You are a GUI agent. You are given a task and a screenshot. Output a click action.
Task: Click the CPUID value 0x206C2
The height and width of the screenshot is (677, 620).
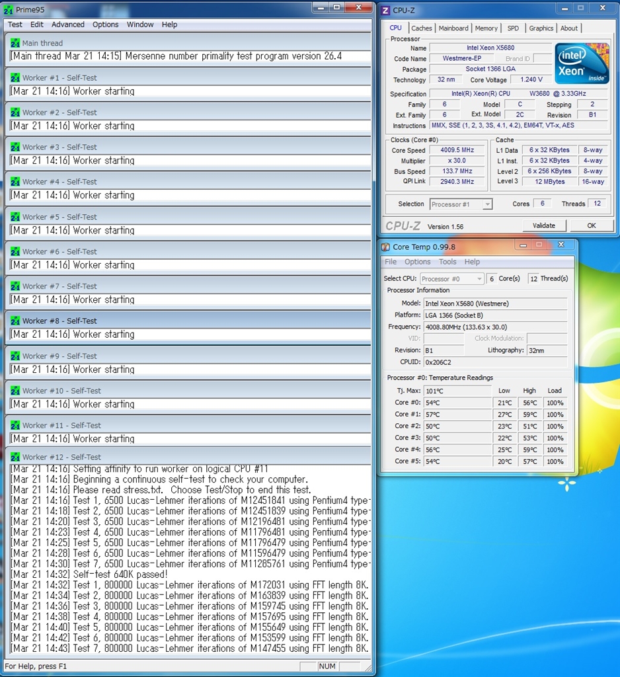(495, 362)
